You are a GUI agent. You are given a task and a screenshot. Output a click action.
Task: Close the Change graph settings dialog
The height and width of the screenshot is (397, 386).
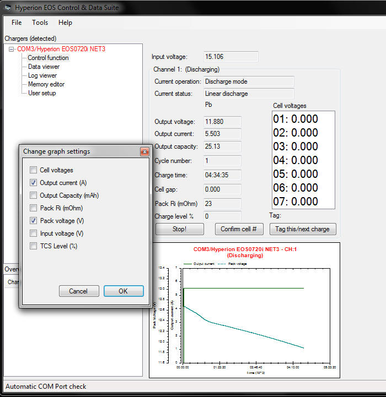144,151
